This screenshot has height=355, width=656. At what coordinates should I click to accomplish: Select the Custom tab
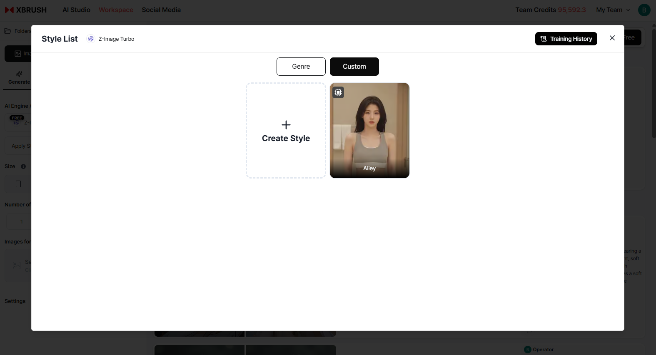[x=354, y=67]
